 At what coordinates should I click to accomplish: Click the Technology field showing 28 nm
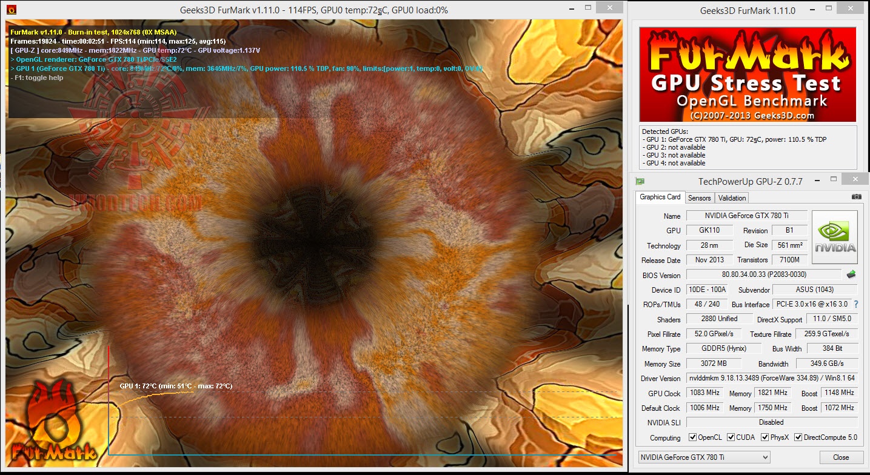tap(710, 245)
